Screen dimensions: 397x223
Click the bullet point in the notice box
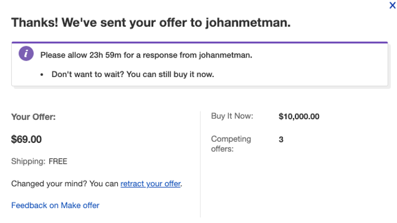(42, 75)
